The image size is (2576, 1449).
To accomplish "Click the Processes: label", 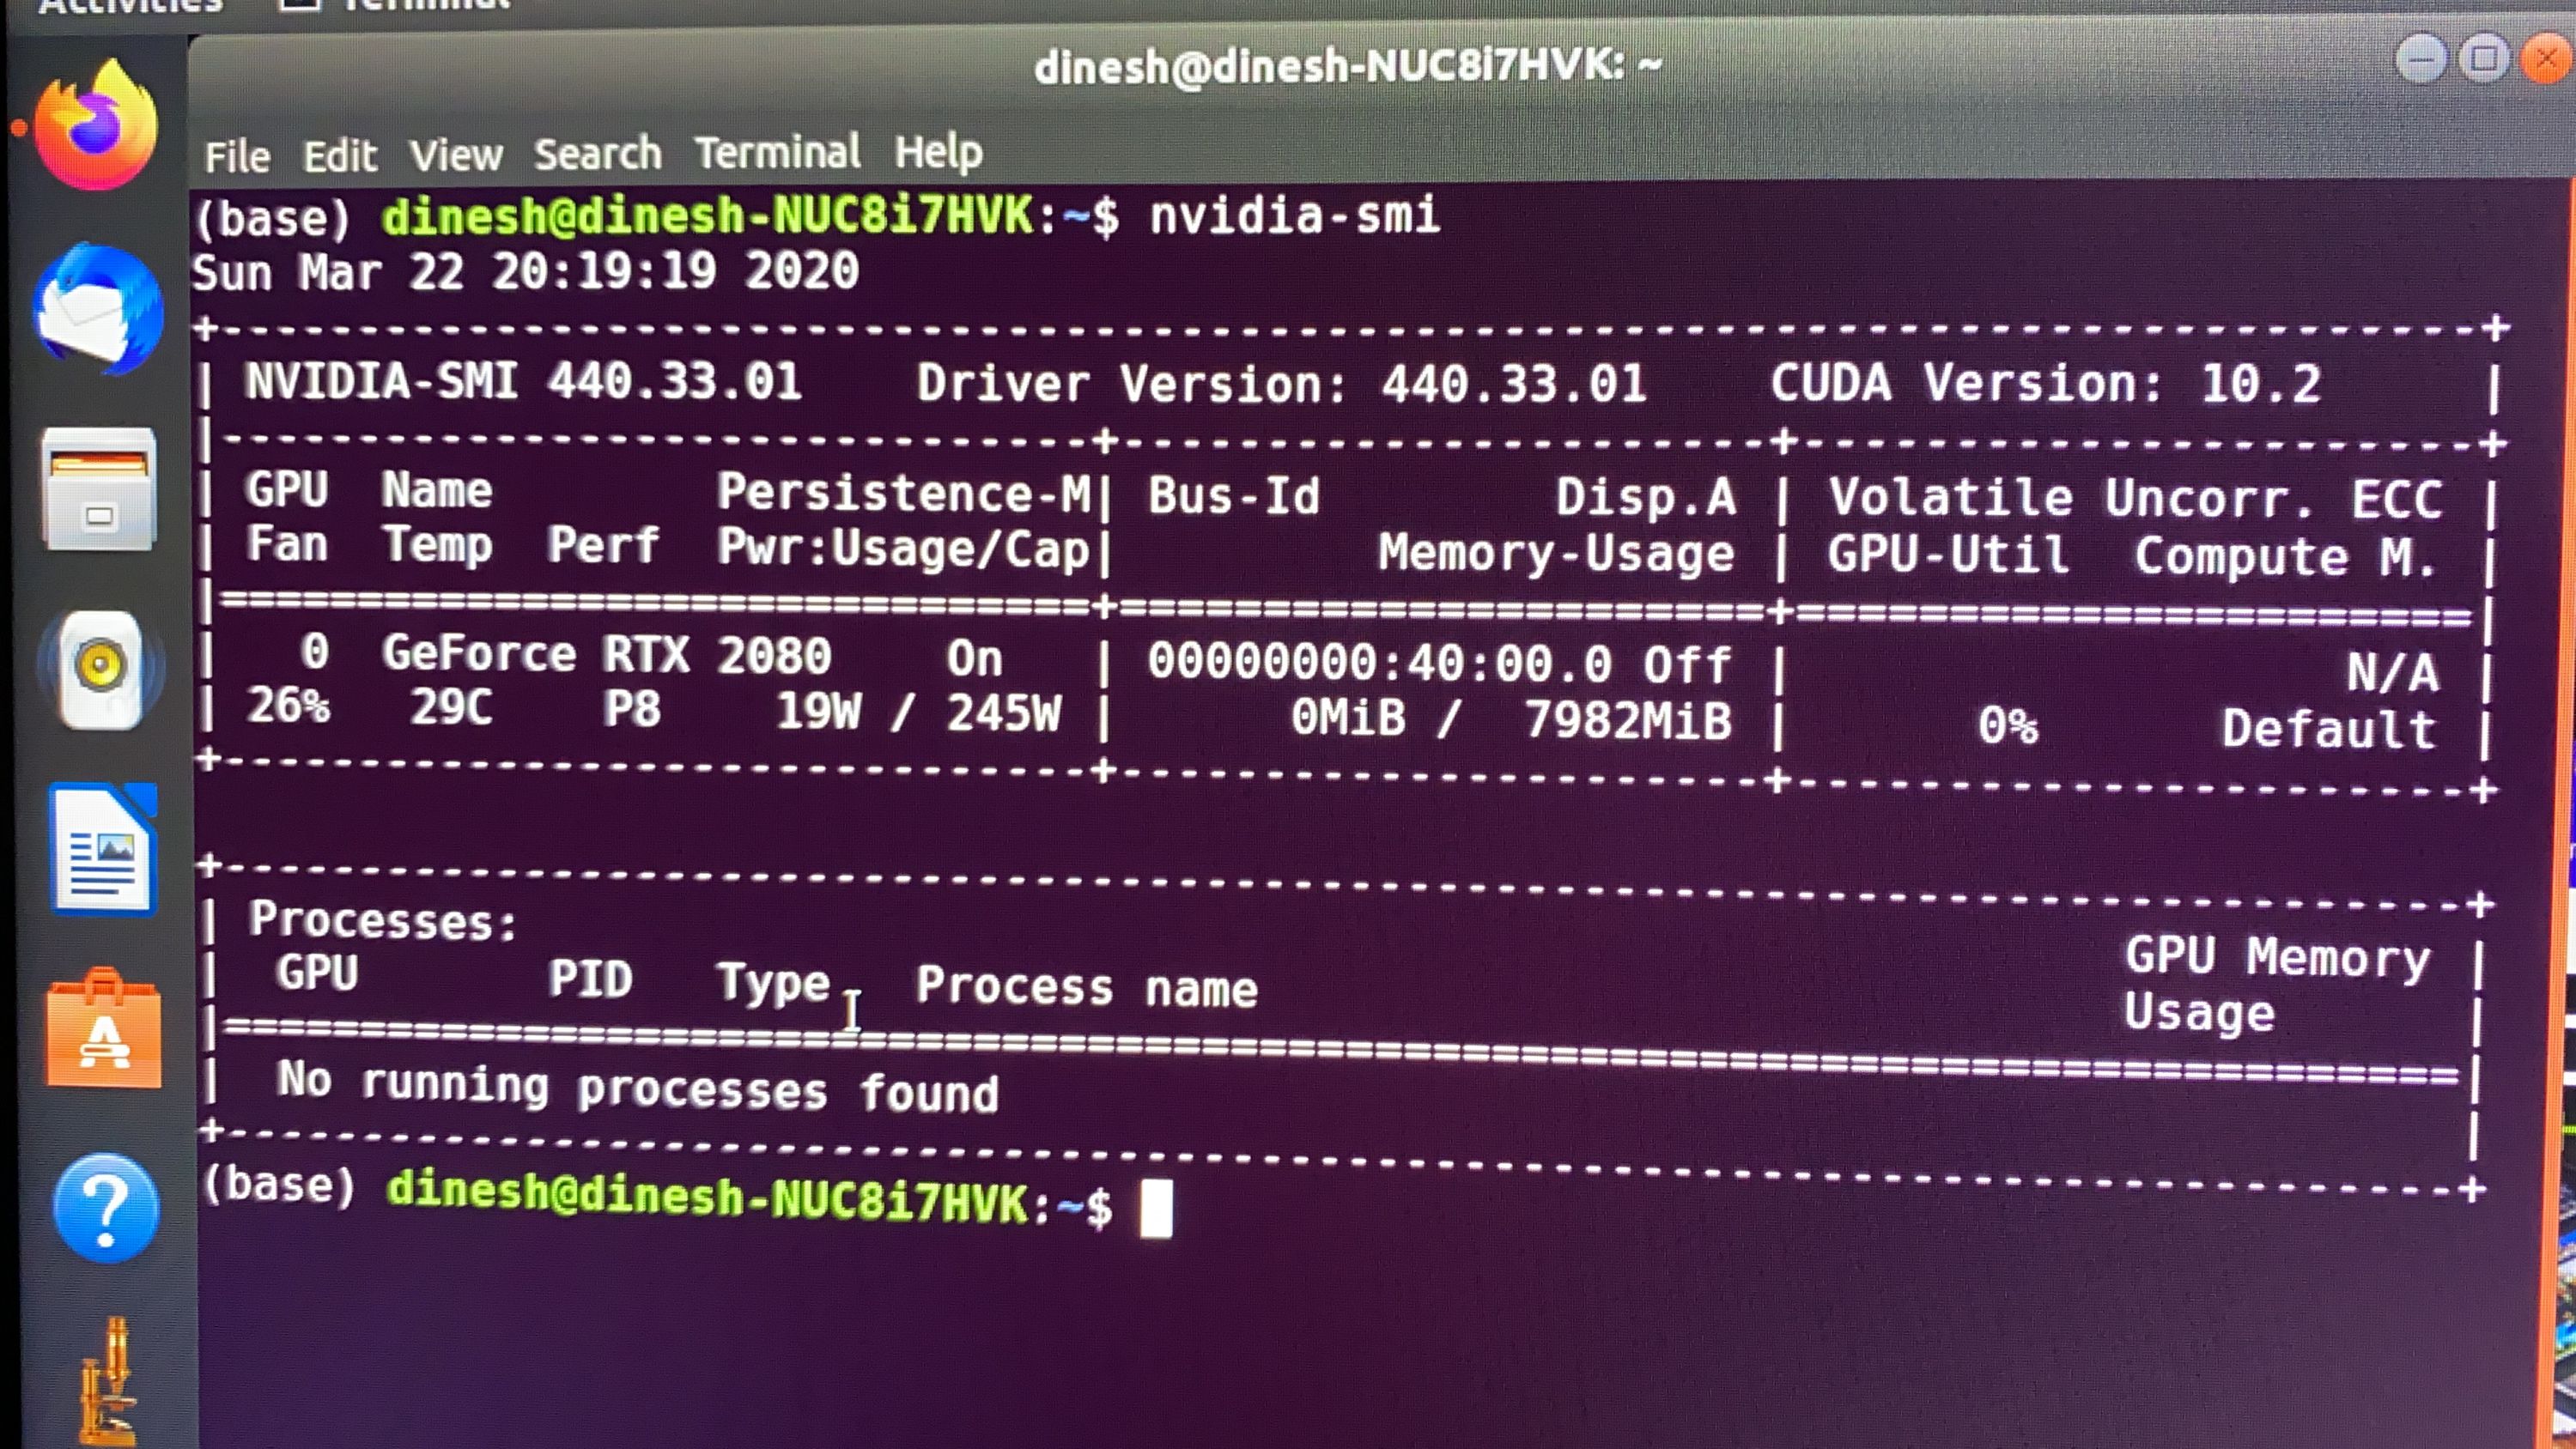I will tap(383, 920).
